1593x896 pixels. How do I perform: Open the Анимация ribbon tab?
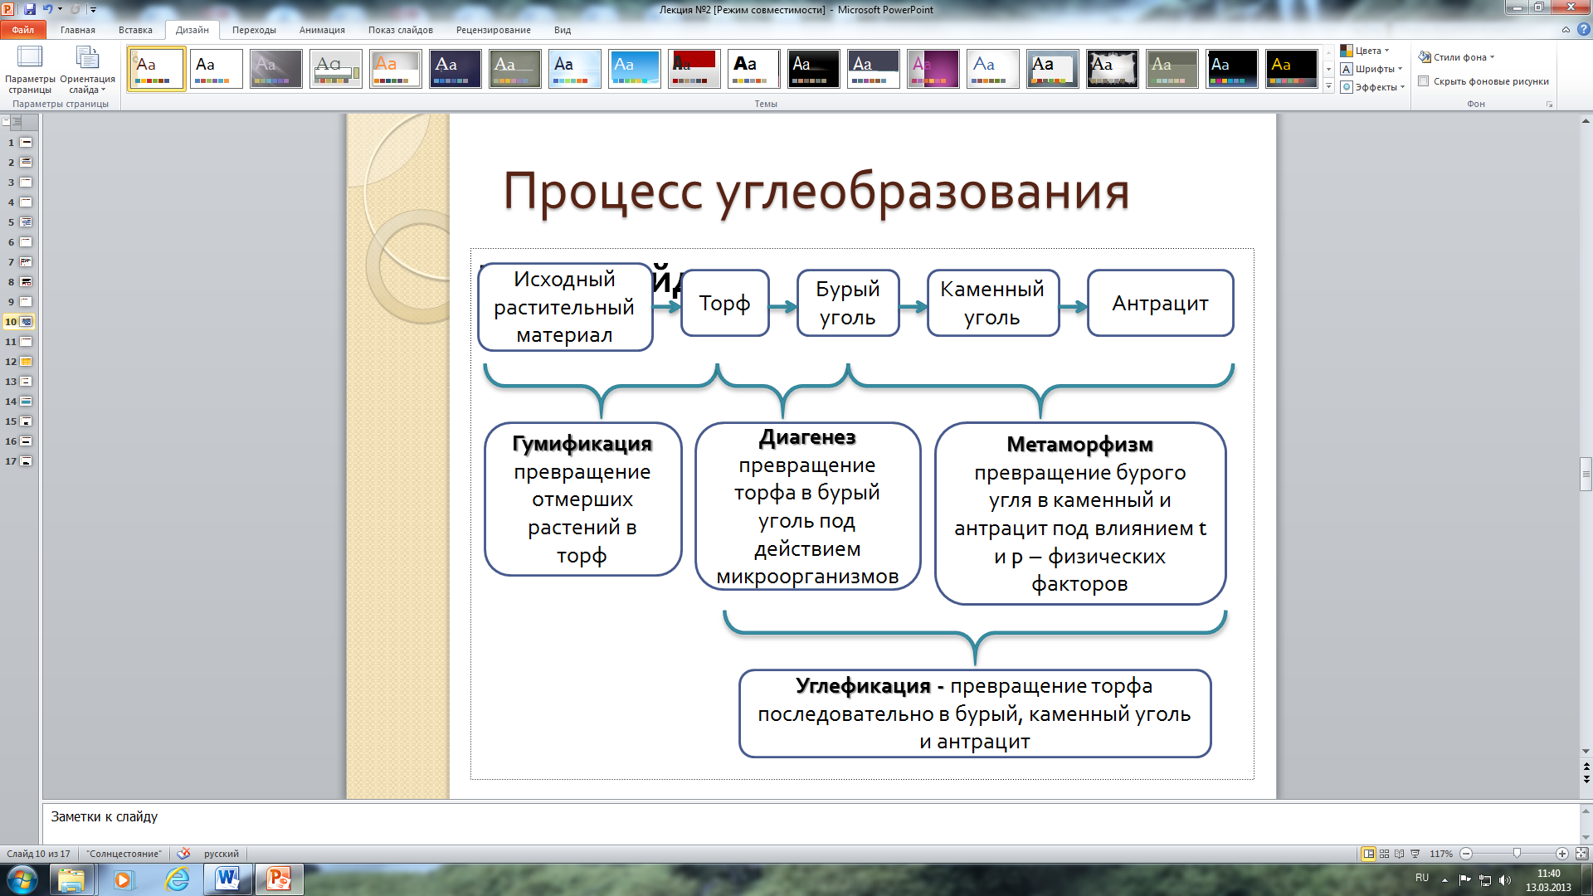(x=322, y=30)
